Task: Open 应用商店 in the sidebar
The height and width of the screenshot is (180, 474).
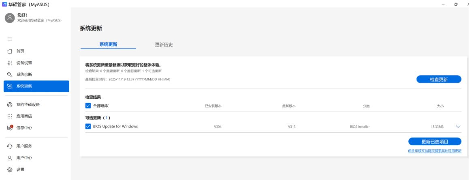Action: pyautogui.click(x=36, y=116)
